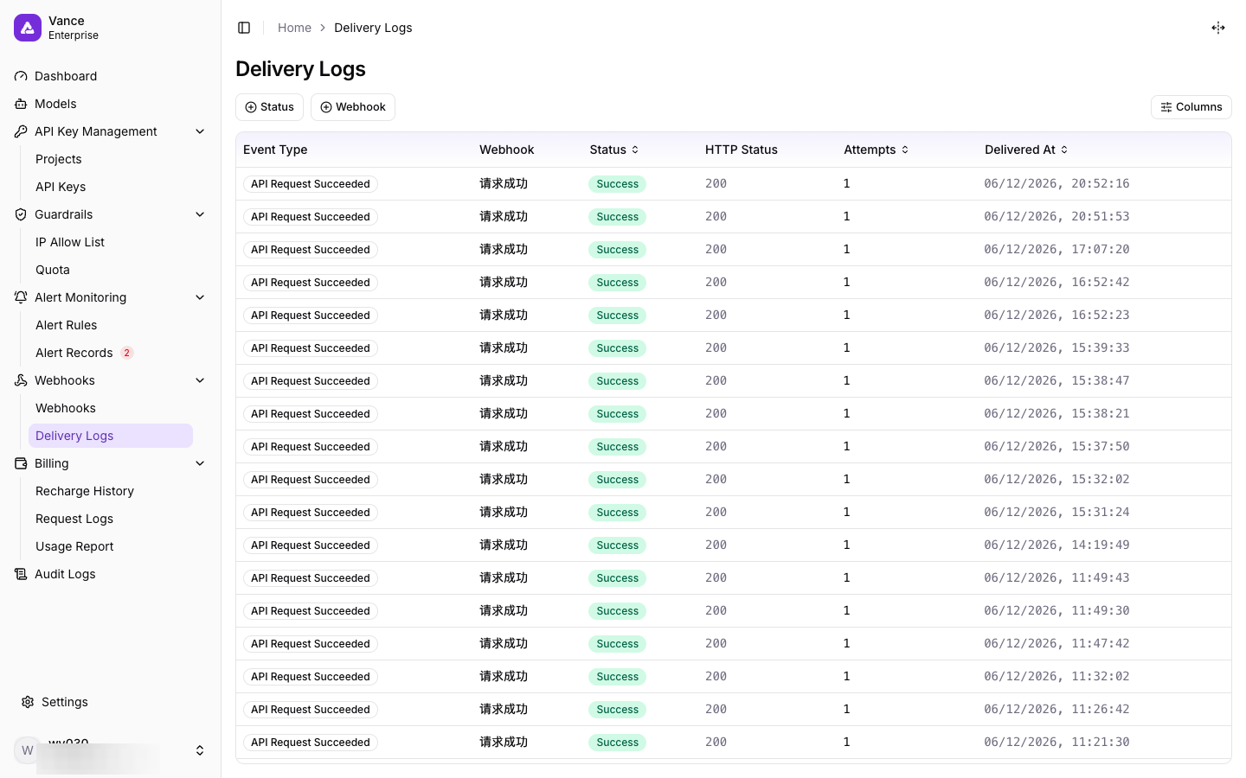This screenshot has height=778, width=1246.
Task: Click the Webhook column header
Action: click(507, 150)
